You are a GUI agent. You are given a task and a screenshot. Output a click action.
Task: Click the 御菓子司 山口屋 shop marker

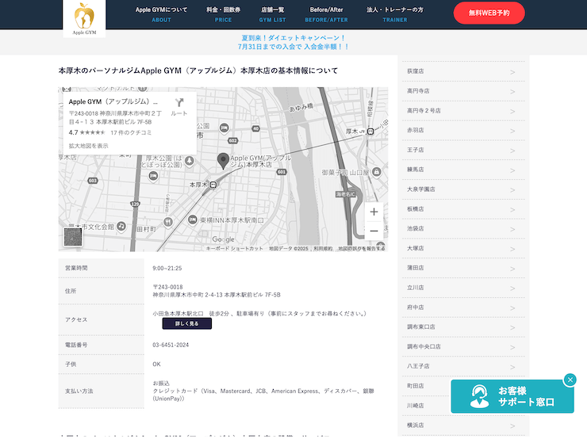click(377, 172)
